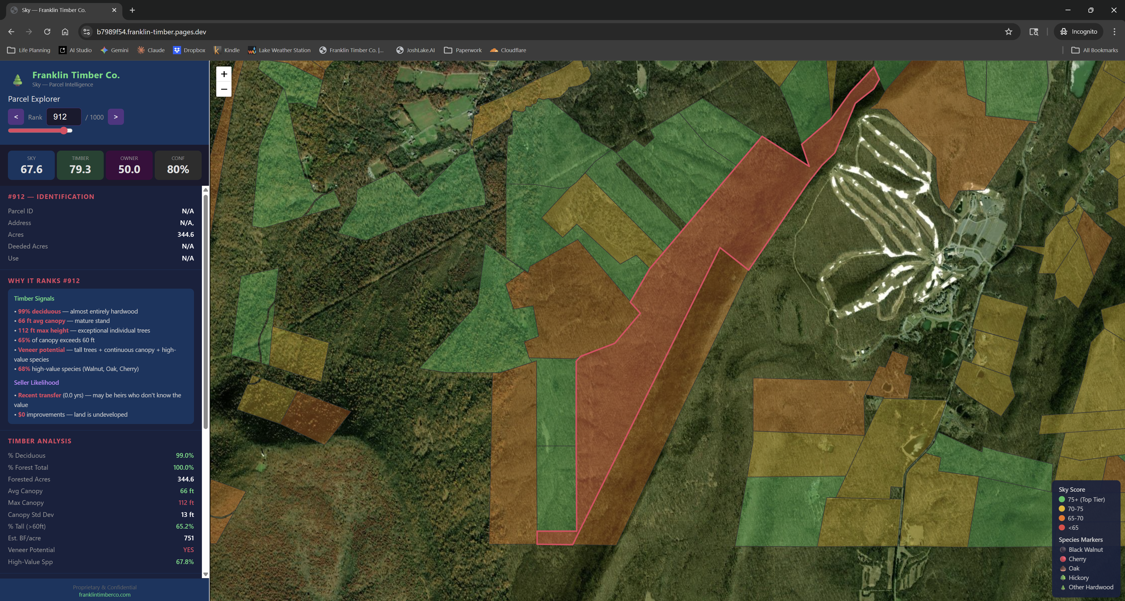Open the Cloudflare bookmark
The image size is (1125, 601).
508,50
